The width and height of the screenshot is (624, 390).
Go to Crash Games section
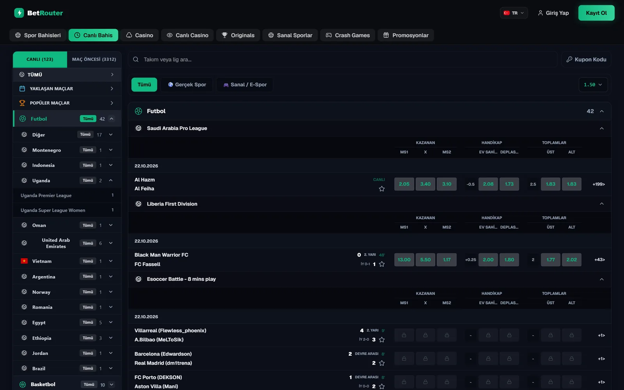point(348,35)
